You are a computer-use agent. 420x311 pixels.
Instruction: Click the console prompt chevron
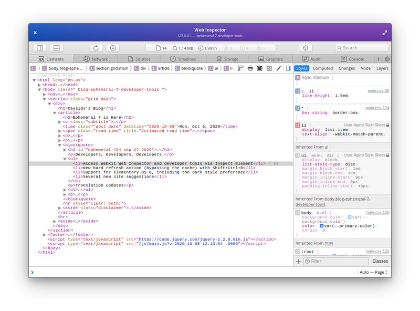[x=33, y=273]
